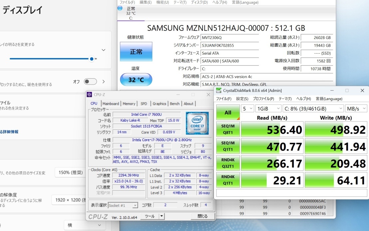Open CrystalDiskInfo 機能(U) menu

click(x=162, y=2)
